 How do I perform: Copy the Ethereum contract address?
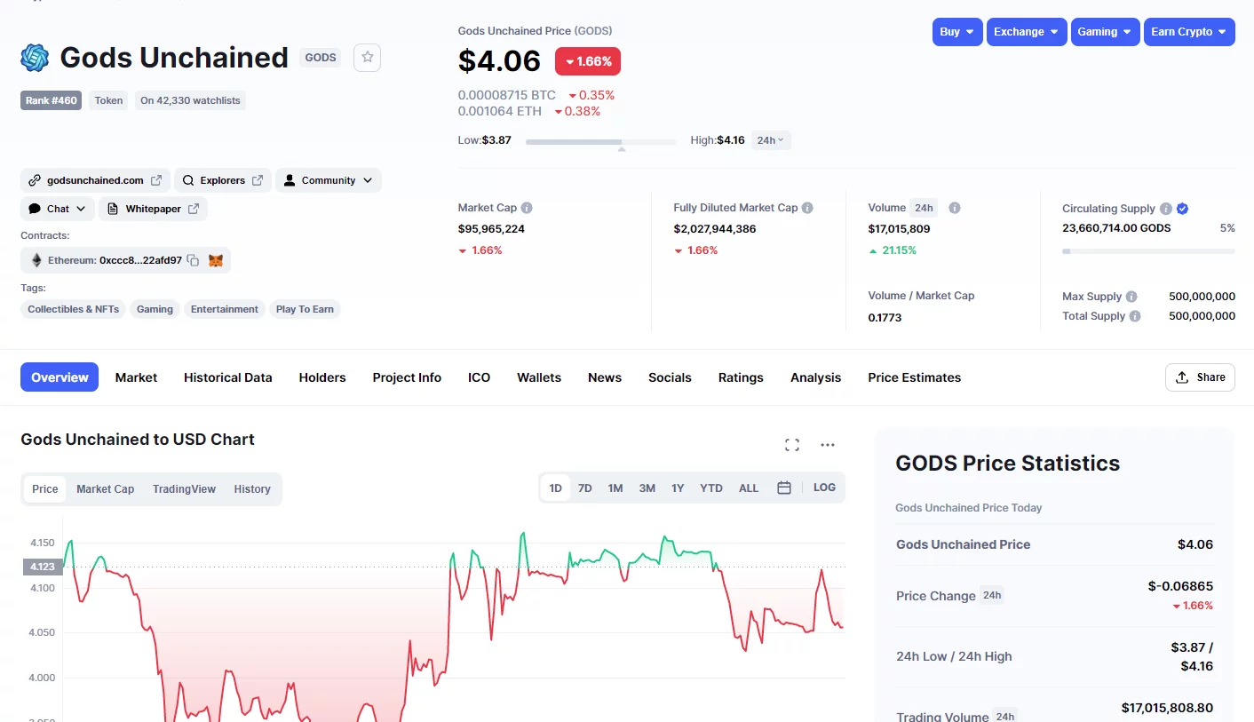[x=193, y=261]
